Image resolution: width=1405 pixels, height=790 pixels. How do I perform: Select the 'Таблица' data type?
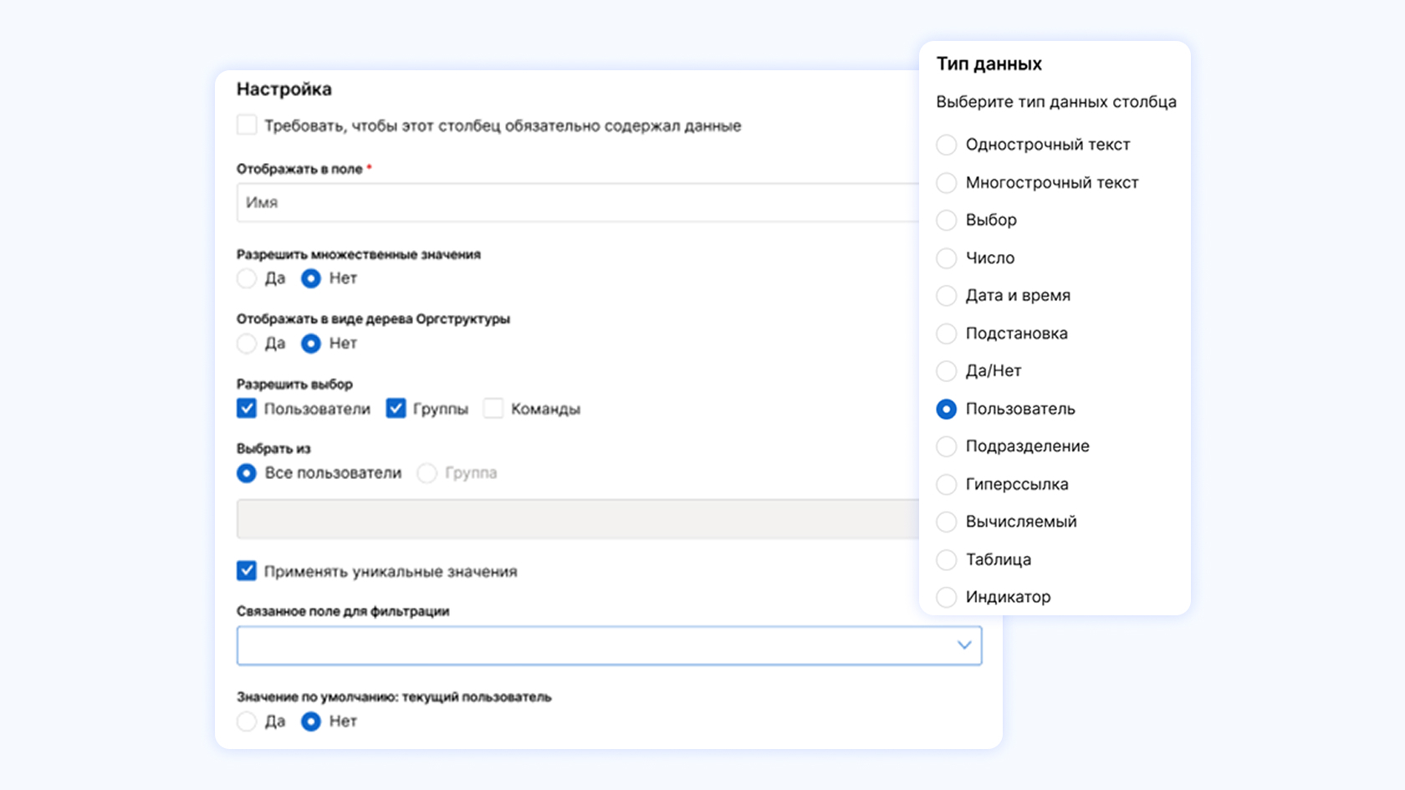coord(947,559)
